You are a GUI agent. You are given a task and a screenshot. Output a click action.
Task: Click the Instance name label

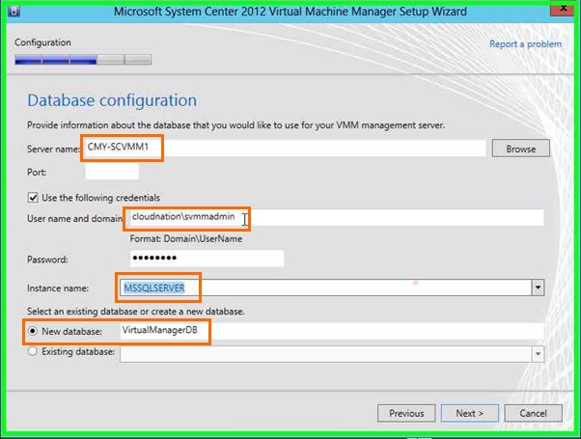click(58, 288)
